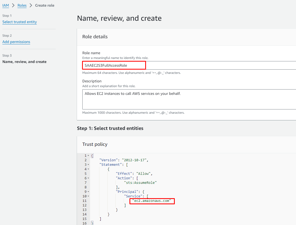This screenshot has width=296, height=225.
Task: Collapse the Statement array fold at line 3
Action: (88, 165)
